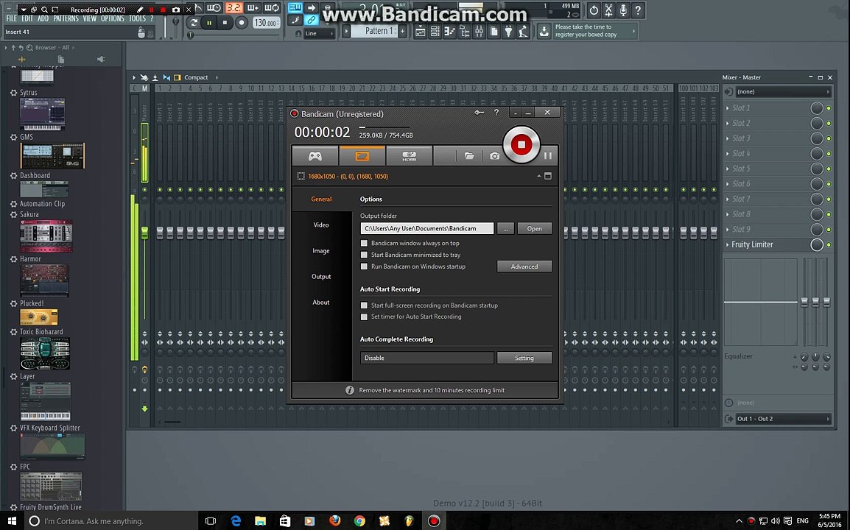Screen dimensions: 850x530
Task: Take screenshot with Bandicam camera icon
Action: click(x=494, y=156)
